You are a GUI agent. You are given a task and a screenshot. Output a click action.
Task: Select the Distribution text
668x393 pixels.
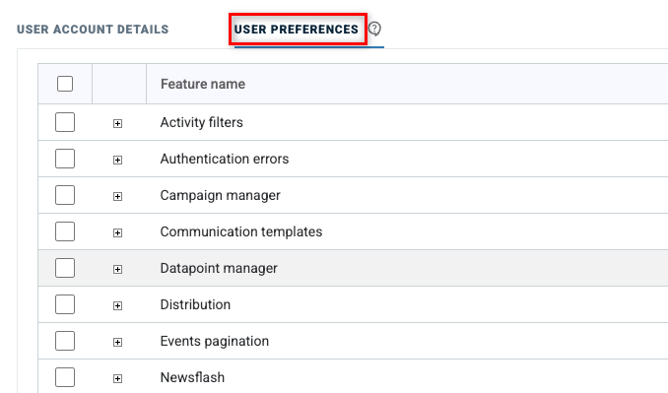(x=195, y=304)
